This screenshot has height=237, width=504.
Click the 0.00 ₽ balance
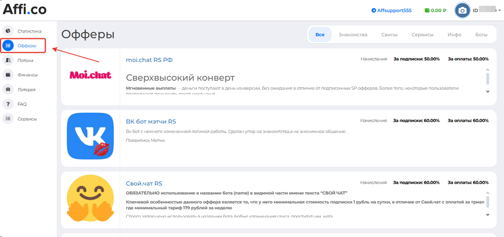click(439, 10)
